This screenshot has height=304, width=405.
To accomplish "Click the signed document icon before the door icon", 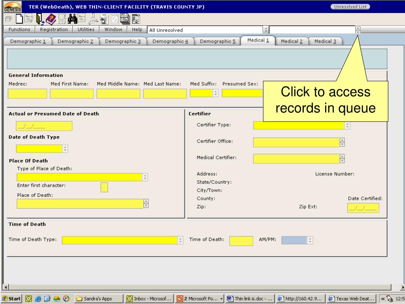I will point(29,19).
